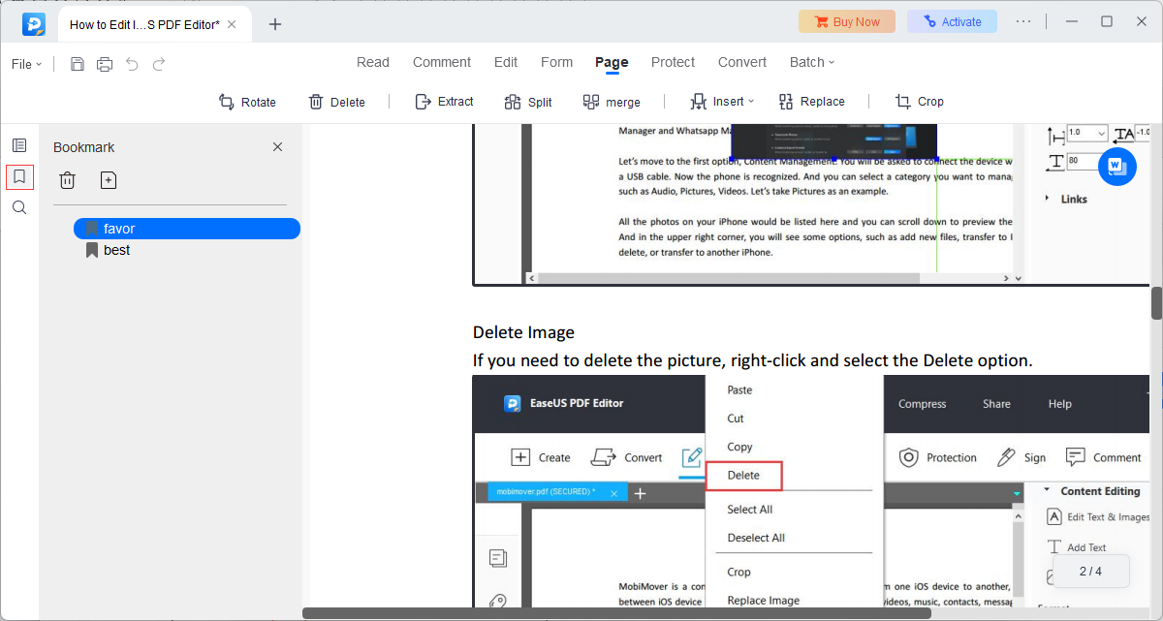
Task: Delete the selected bookmark with trash icon
Action: coord(67,180)
